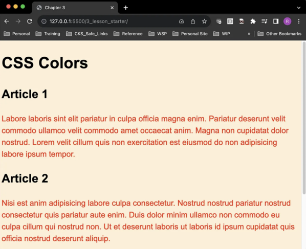
Task: Go forward to the next page
Action: tap(18, 21)
